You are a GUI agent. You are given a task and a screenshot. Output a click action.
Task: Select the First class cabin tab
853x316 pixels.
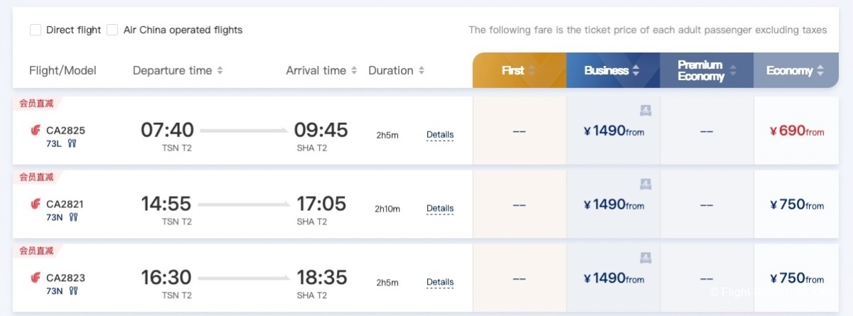[x=518, y=70]
